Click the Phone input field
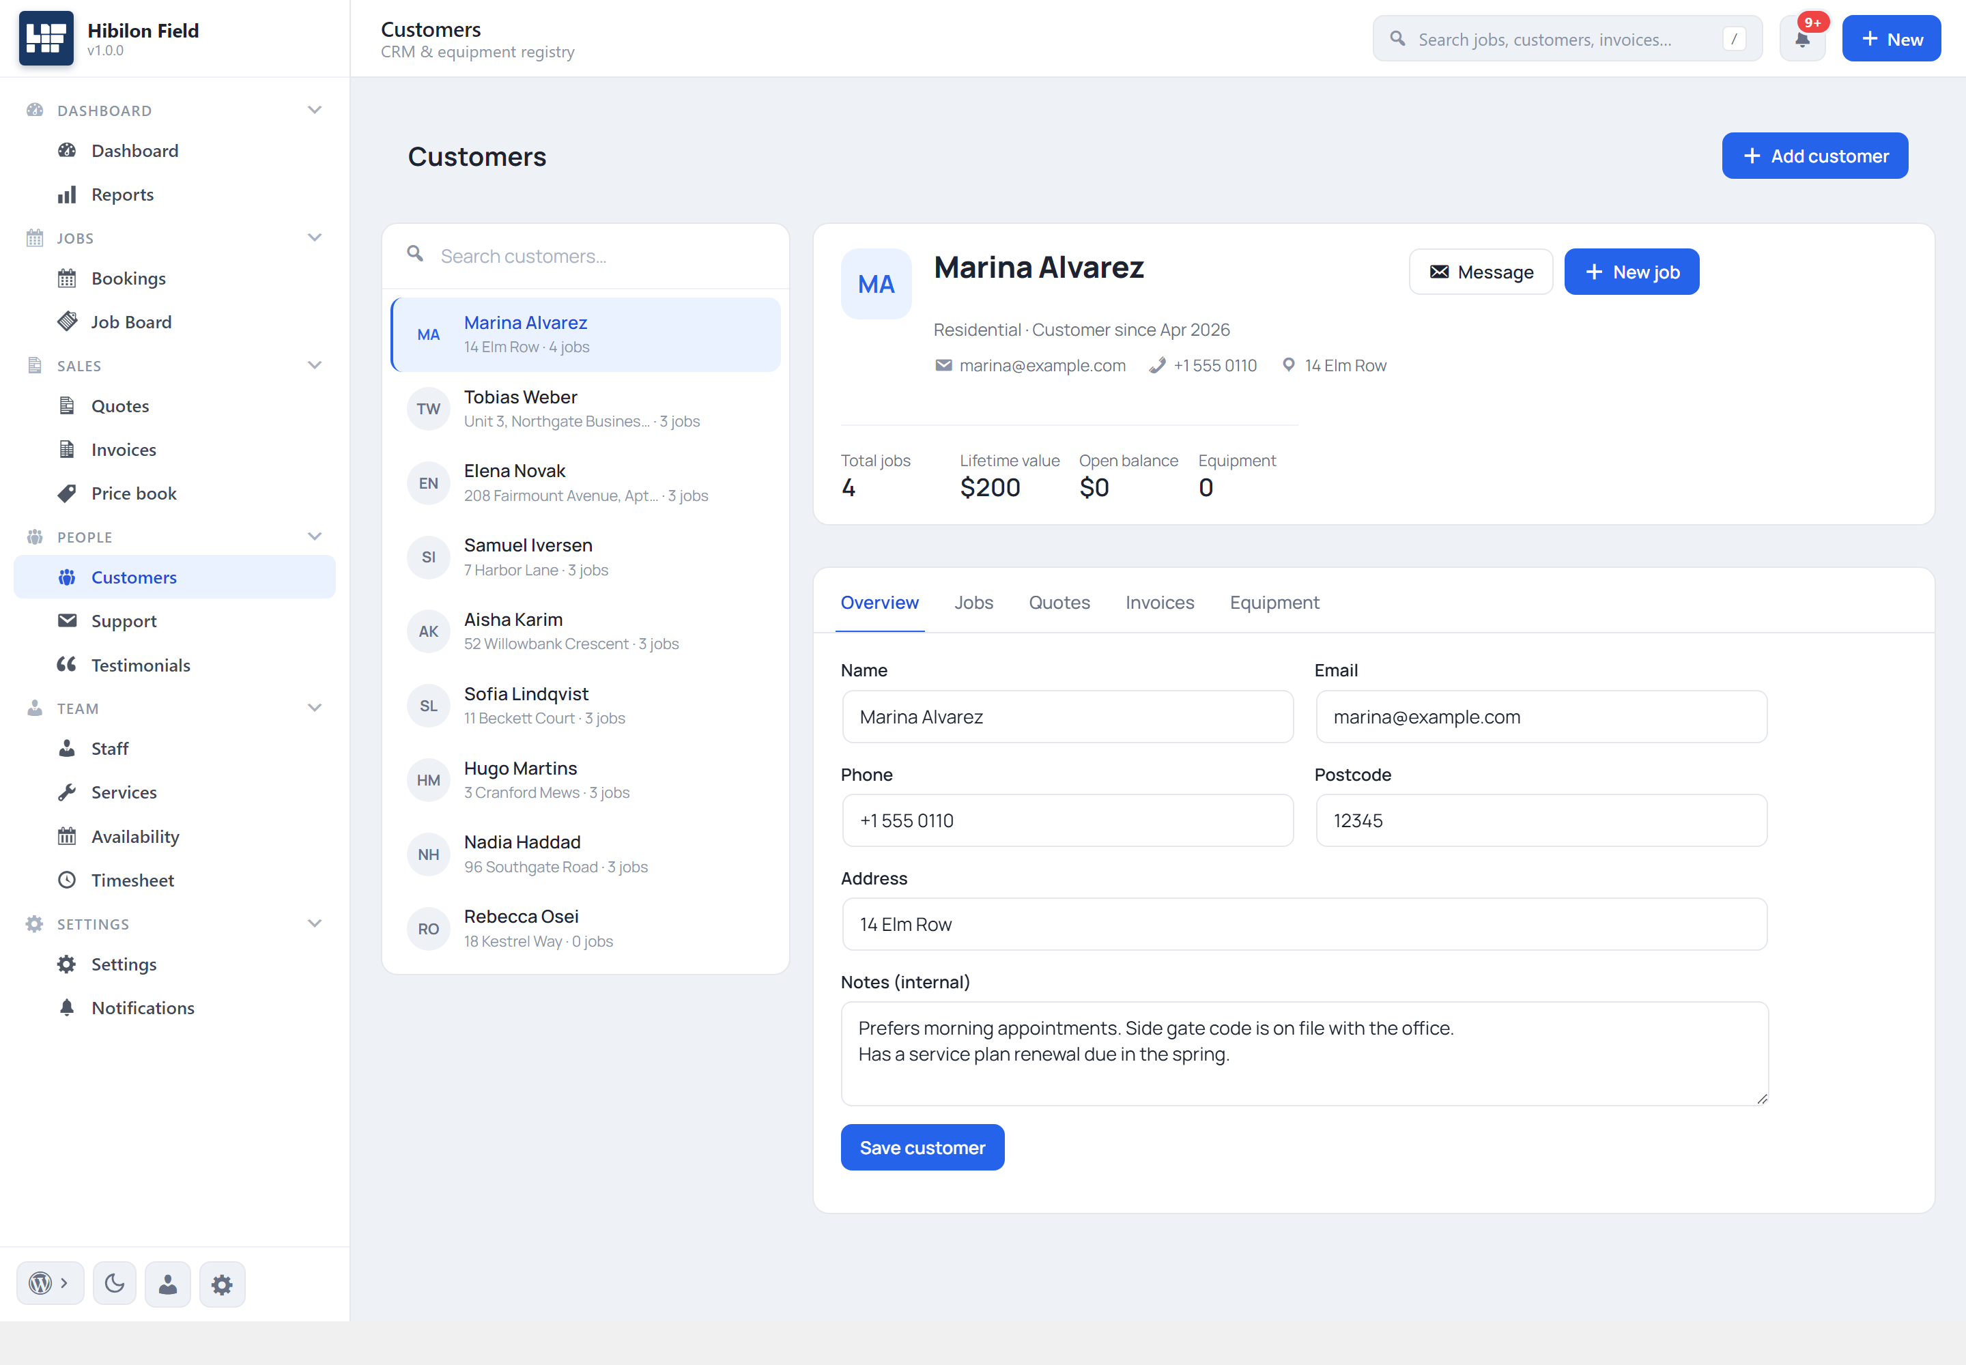The height and width of the screenshot is (1365, 1966). (1068, 820)
